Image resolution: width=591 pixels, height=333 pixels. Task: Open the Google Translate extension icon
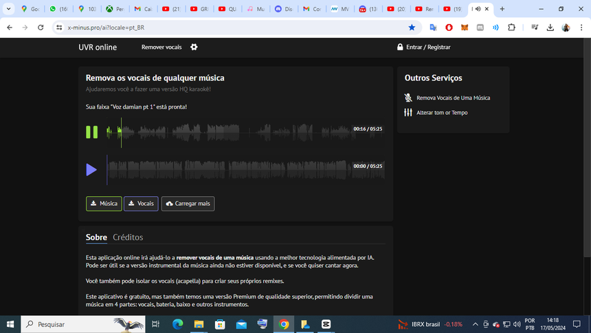(433, 28)
